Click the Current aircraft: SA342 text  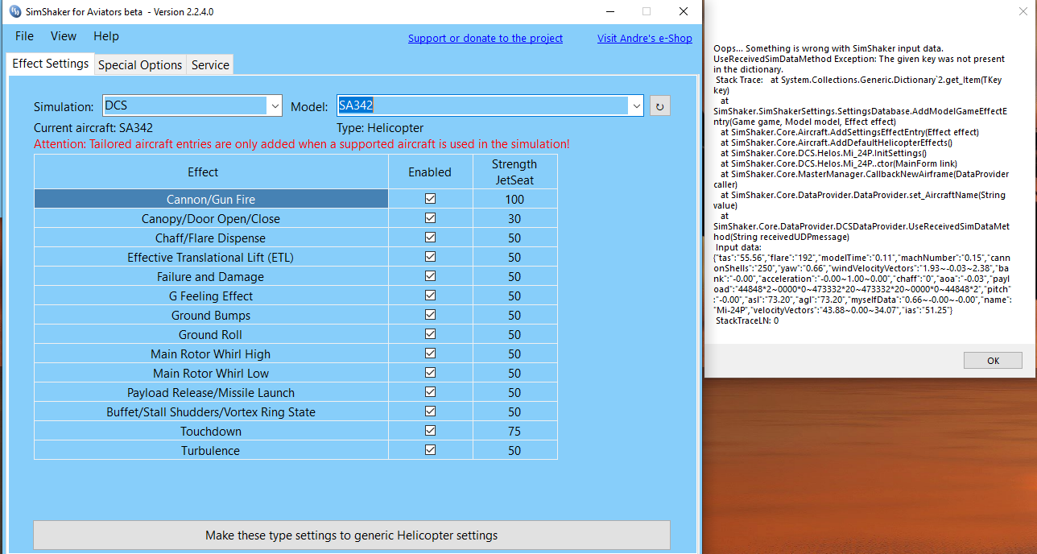[93, 128]
